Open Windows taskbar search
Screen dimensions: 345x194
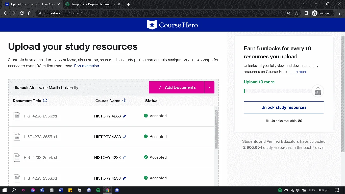14,190
